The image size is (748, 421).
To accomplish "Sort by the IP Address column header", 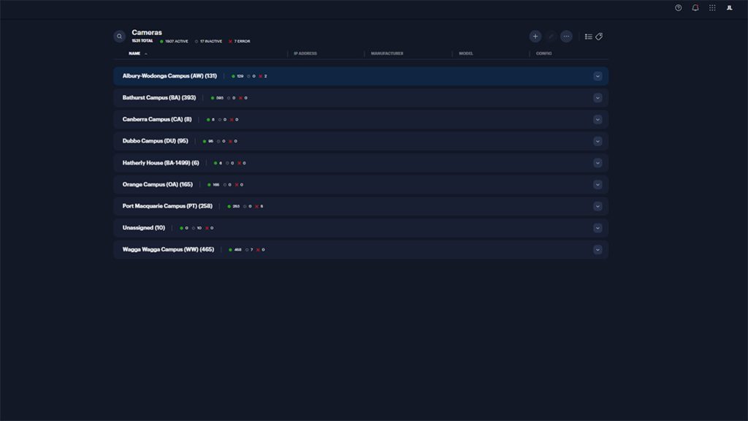I will pyautogui.click(x=305, y=53).
